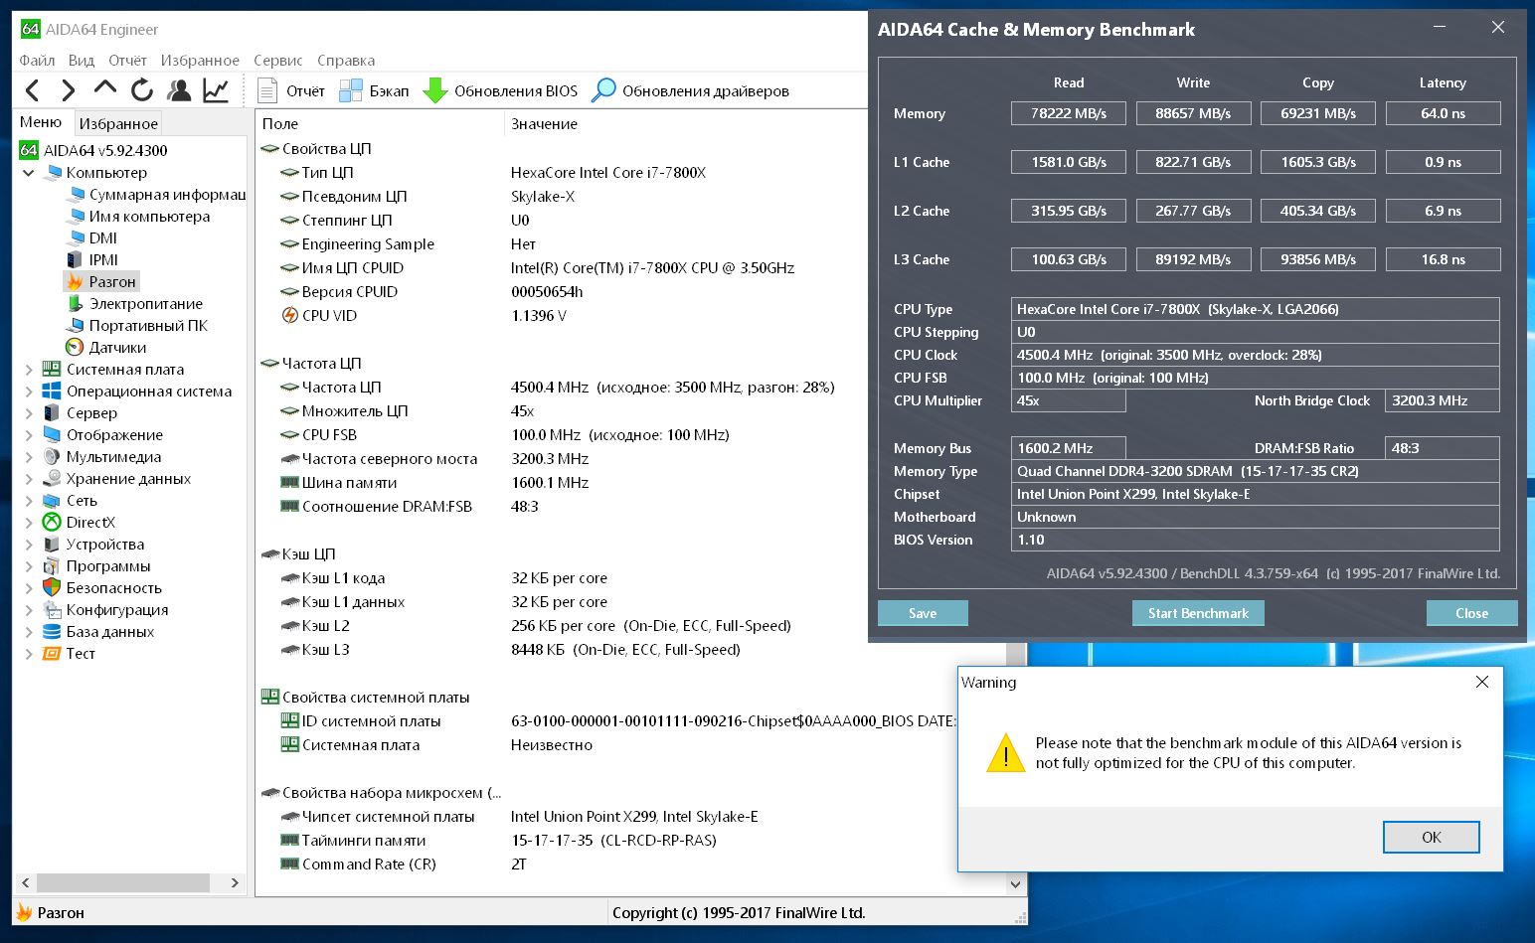Viewport: 1535px width, 943px height.
Task: Click the tree panel horizontal scrollbar
Action: (x=123, y=882)
